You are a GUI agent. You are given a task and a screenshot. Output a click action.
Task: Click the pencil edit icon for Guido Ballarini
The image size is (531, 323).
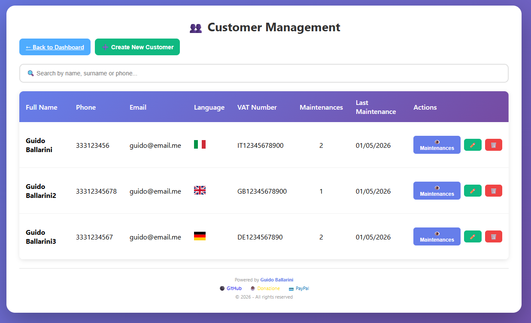pos(473,145)
